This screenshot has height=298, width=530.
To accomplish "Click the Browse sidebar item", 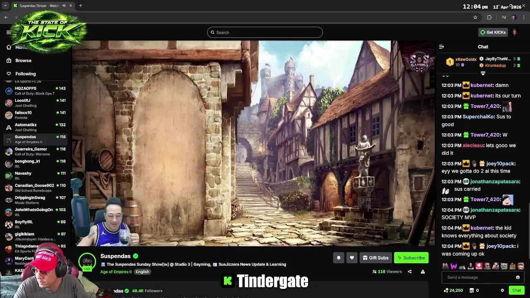I will coord(36,60).
